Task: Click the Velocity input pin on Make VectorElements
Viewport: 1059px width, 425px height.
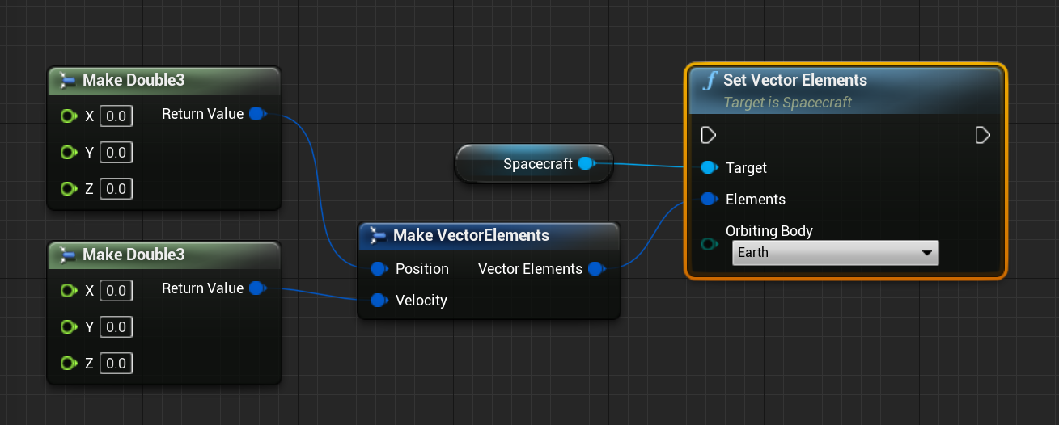Action: click(378, 301)
